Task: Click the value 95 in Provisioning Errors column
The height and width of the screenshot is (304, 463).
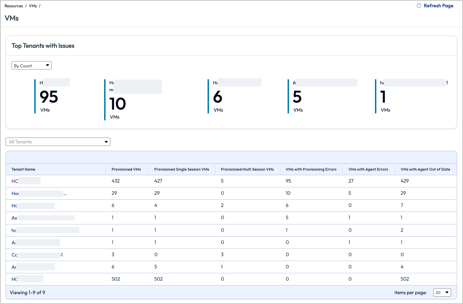Action: coord(288,181)
